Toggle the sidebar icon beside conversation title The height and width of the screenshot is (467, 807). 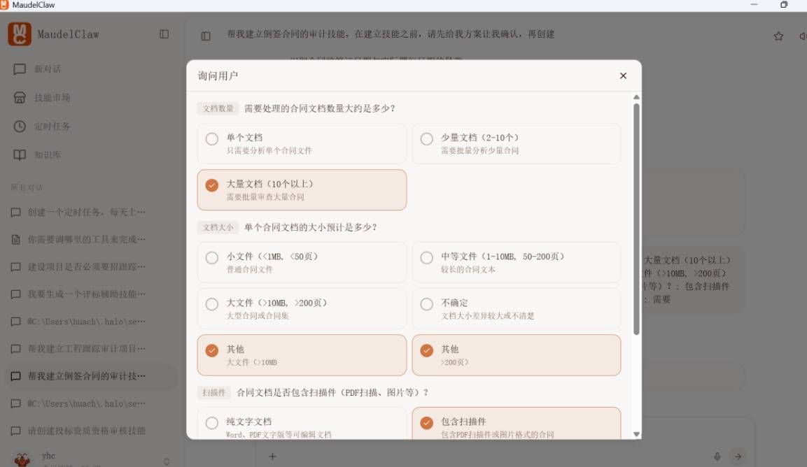click(x=206, y=36)
